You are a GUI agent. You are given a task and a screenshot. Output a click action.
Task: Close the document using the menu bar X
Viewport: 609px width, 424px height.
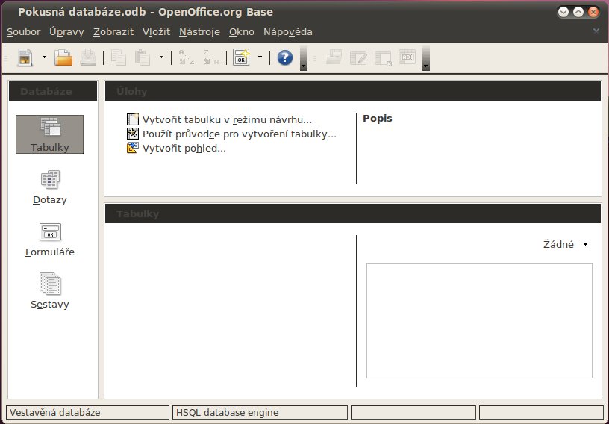[596, 31]
